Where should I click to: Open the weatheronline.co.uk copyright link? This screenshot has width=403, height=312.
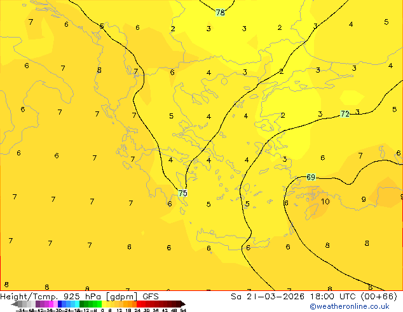point(350,306)
